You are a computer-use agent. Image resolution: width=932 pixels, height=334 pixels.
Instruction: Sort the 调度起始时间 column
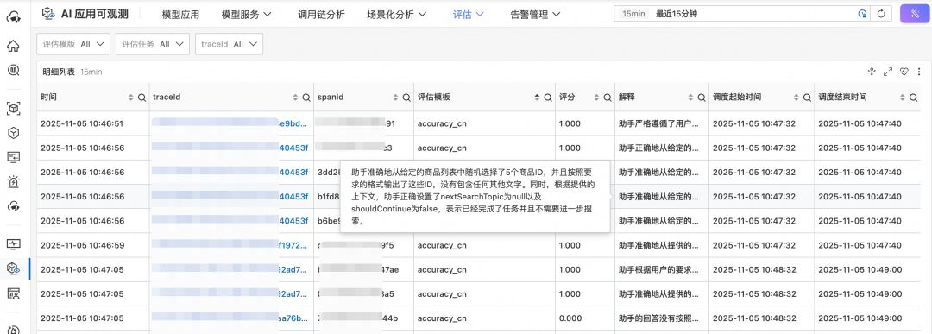pos(797,97)
